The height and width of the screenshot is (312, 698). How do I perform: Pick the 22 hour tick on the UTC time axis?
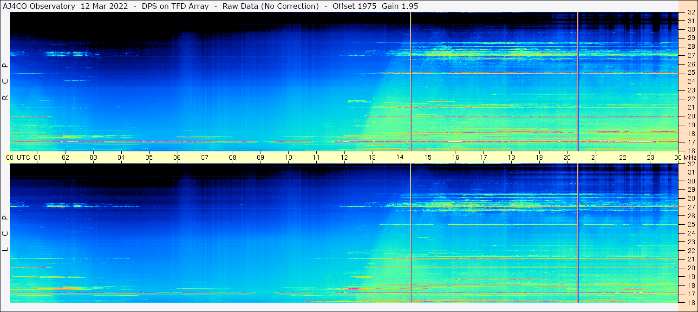(x=623, y=157)
